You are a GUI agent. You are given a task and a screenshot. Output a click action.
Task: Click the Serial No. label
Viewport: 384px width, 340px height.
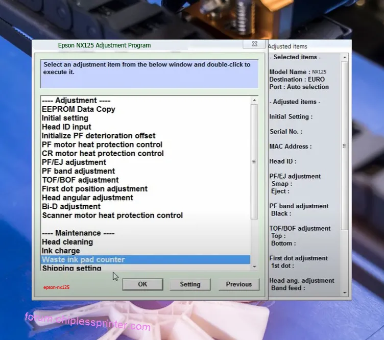pyautogui.click(x=286, y=131)
